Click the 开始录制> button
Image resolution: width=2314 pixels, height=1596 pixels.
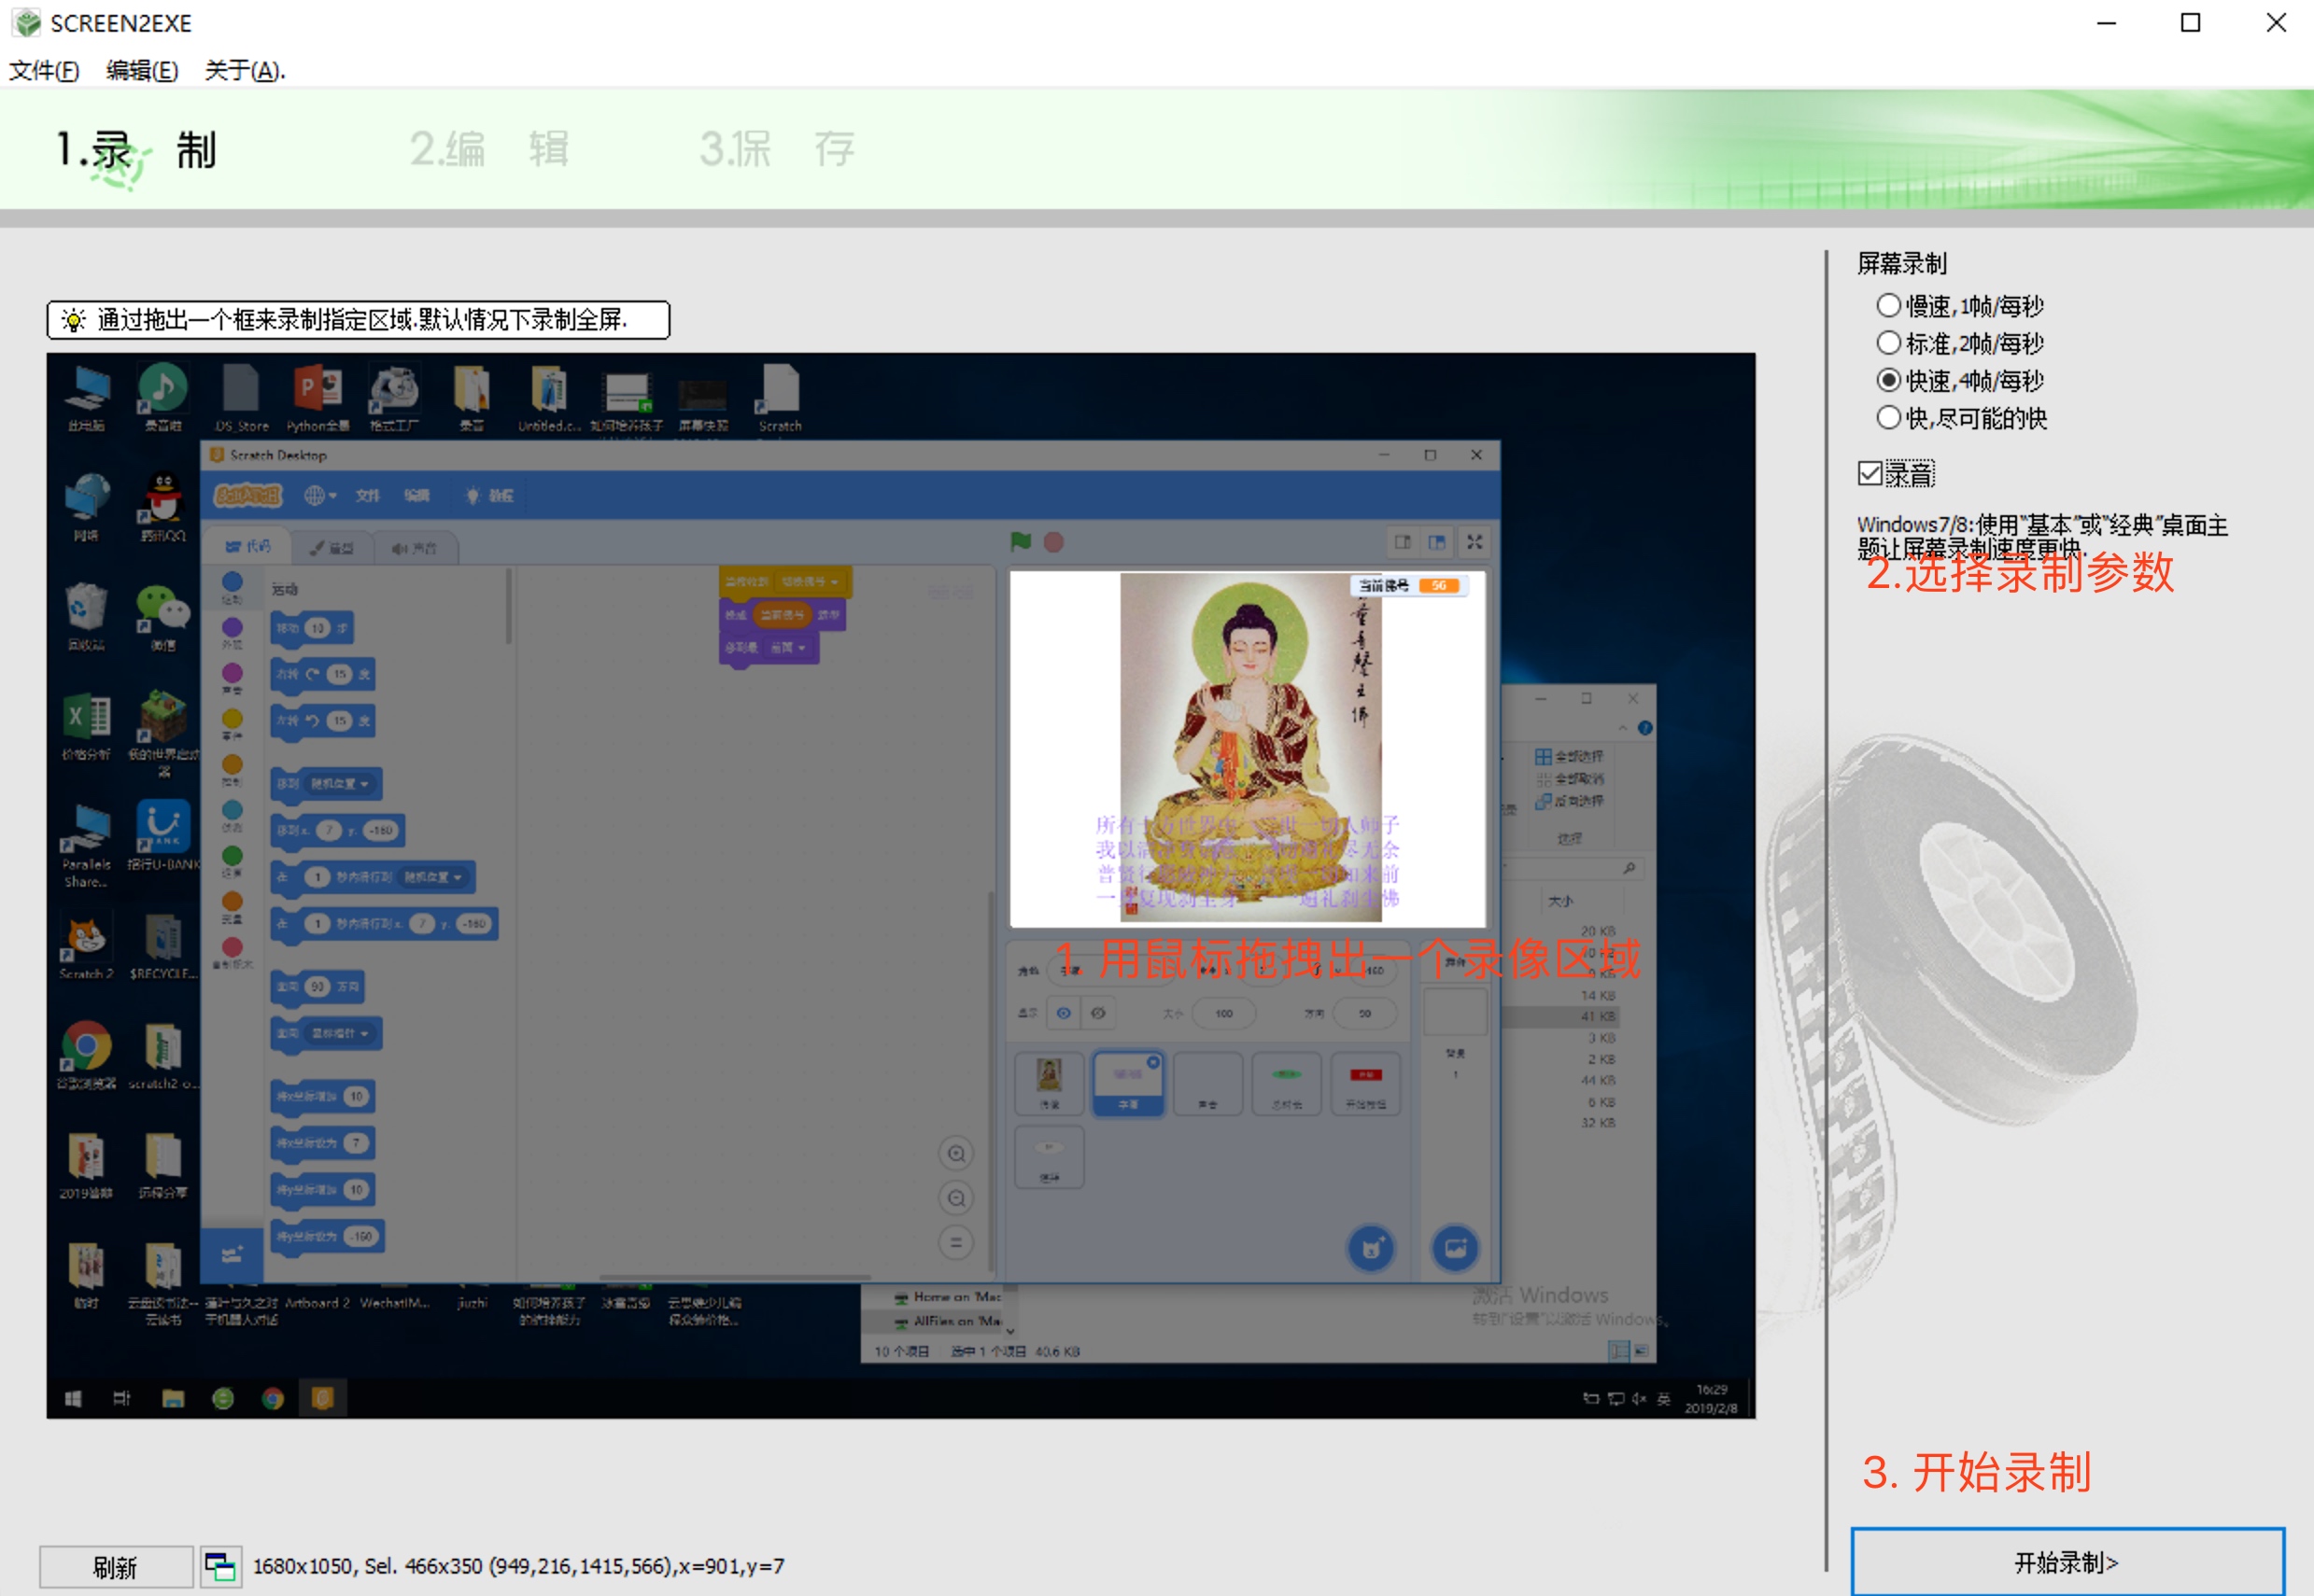click(2067, 1562)
